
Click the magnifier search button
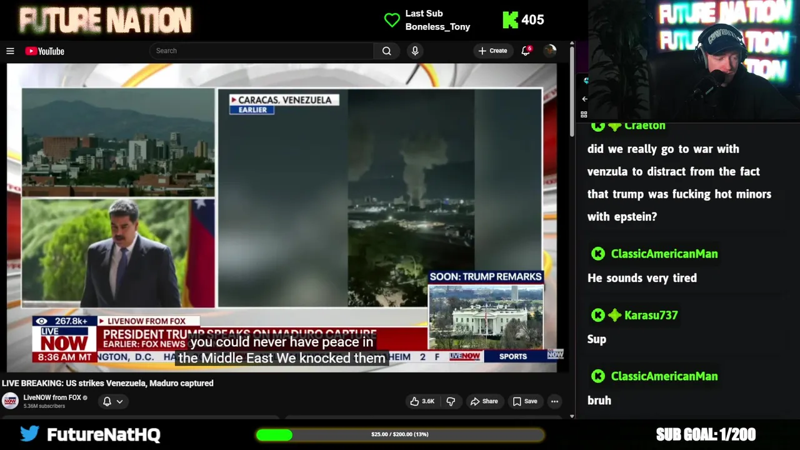point(387,51)
